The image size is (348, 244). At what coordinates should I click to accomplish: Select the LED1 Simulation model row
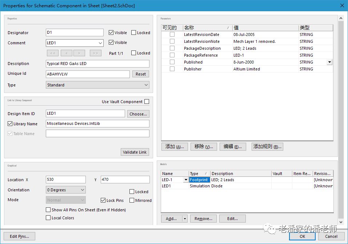[x=218, y=186]
